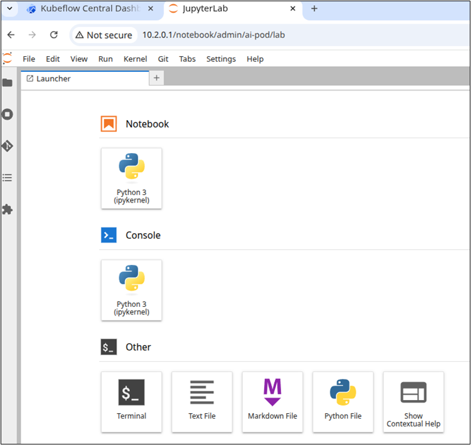Open the Tabs menu
471x445 pixels.
tap(187, 59)
